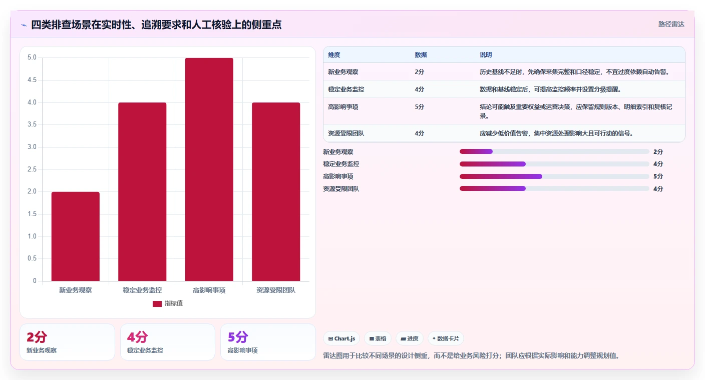Select the Chart.js tag chip

coord(341,338)
